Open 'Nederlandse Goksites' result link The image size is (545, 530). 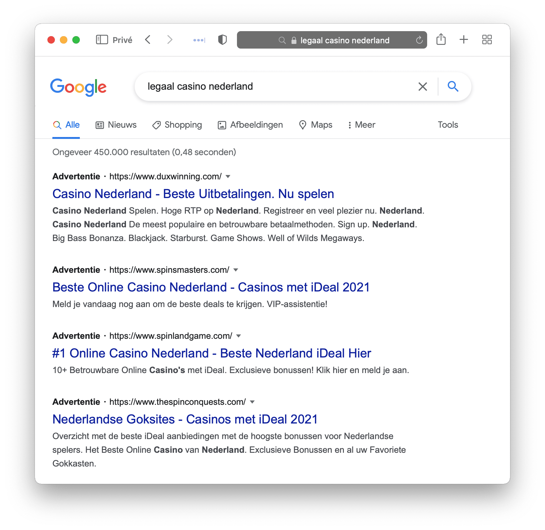[185, 419]
